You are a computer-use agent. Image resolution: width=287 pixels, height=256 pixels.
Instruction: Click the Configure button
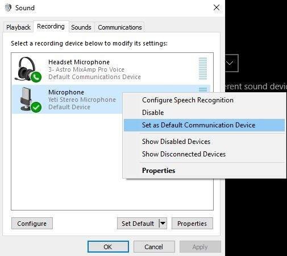tap(32, 224)
